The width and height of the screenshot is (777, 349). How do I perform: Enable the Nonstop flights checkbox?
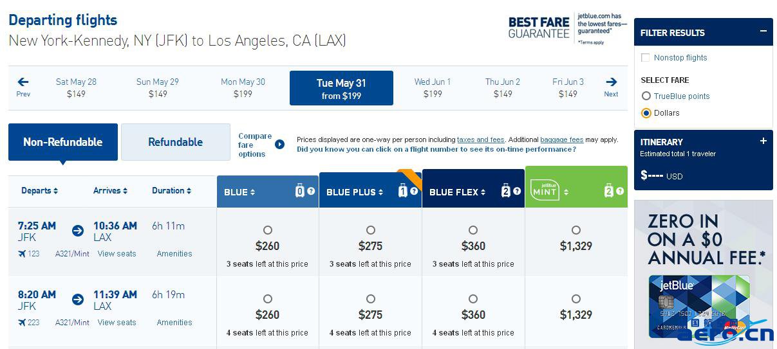646,58
